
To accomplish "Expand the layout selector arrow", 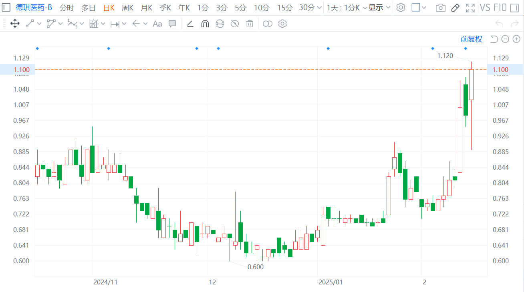I will pyautogui.click(x=424, y=8).
